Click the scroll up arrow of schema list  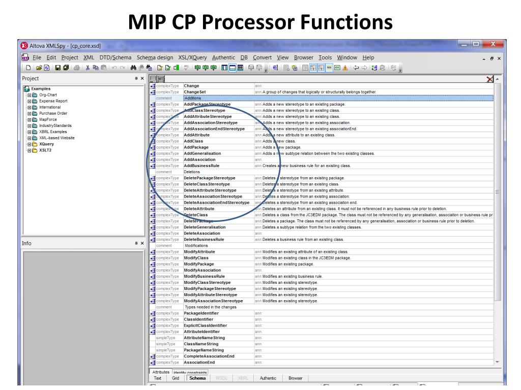tap(497, 79)
